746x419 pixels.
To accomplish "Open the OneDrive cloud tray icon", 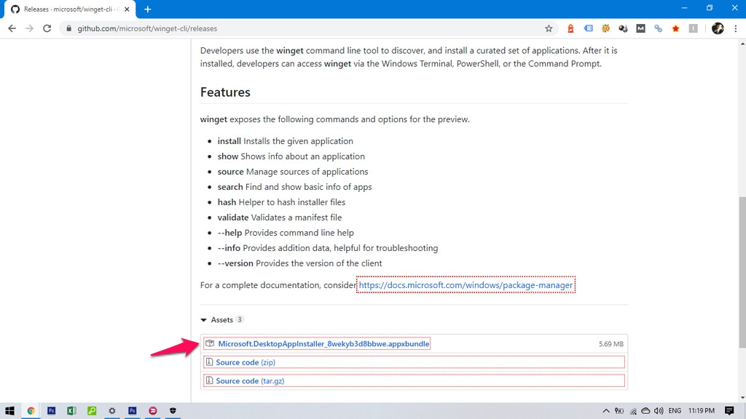I will [645, 410].
